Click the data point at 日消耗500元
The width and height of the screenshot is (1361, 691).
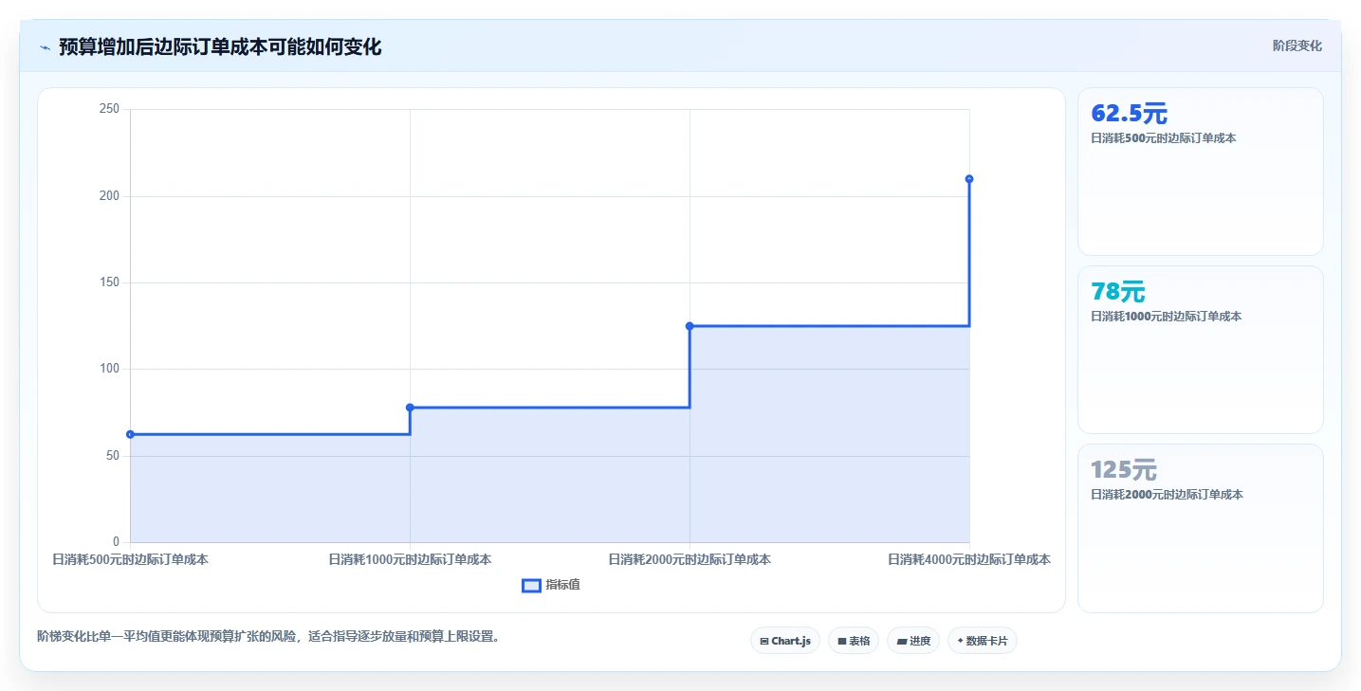click(130, 434)
